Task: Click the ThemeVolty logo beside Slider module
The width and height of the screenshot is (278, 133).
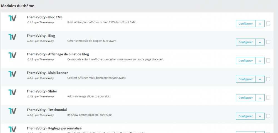Action: click(x=13, y=92)
